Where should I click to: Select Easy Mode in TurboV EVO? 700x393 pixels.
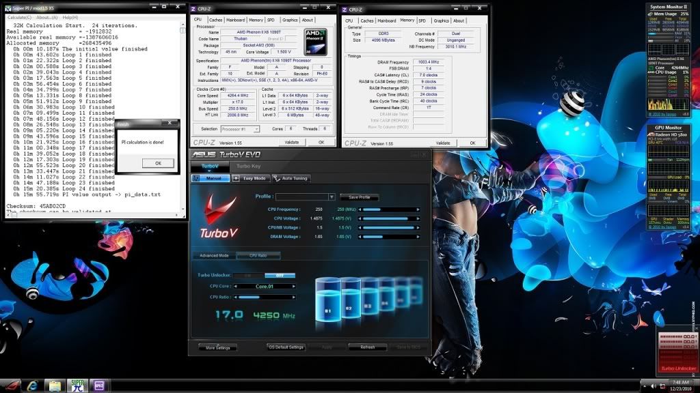click(250, 178)
